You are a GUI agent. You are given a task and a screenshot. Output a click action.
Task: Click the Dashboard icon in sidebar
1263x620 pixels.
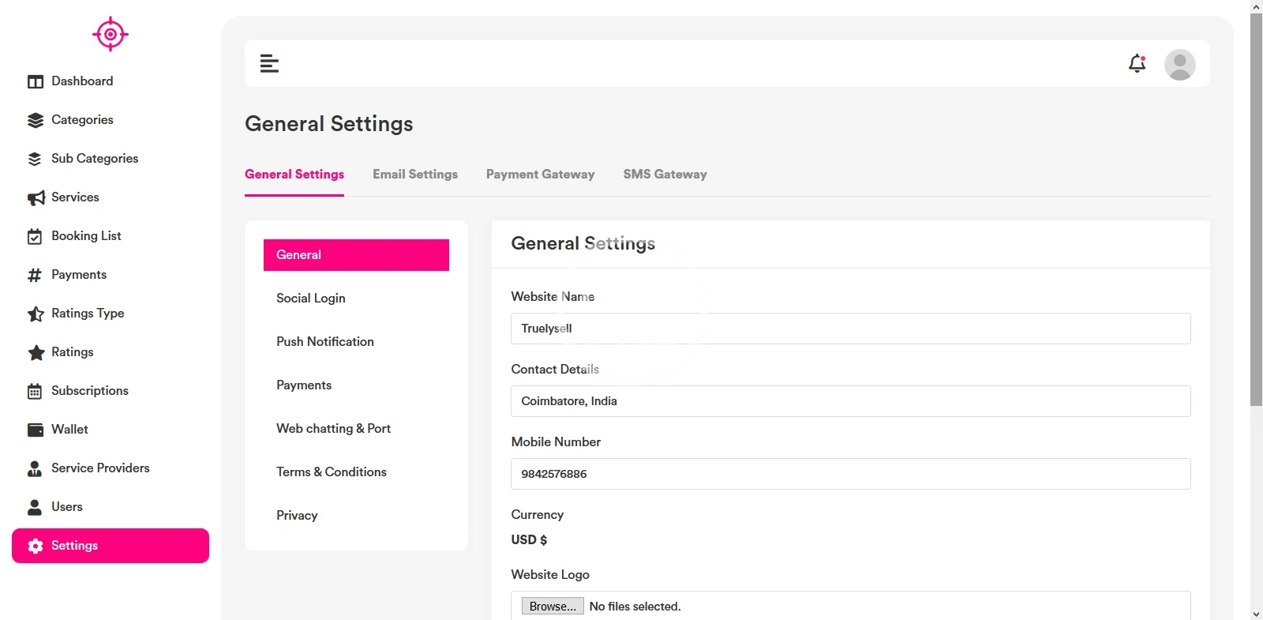point(36,81)
